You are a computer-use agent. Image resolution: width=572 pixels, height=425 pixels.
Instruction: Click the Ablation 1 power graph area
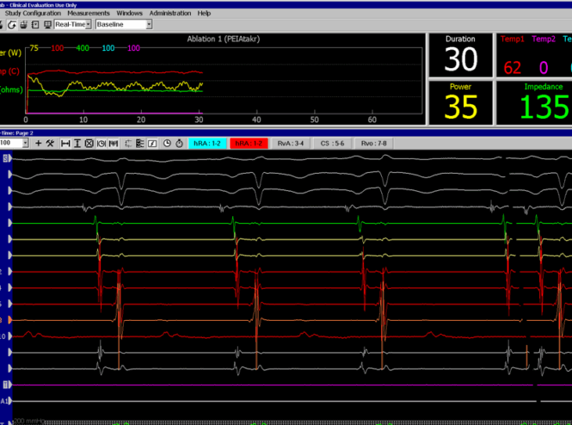click(x=224, y=82)
